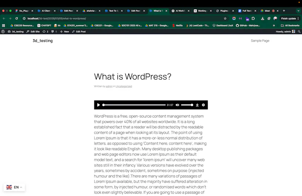Show more bookmarks overflow chevron

coord(274,25)
